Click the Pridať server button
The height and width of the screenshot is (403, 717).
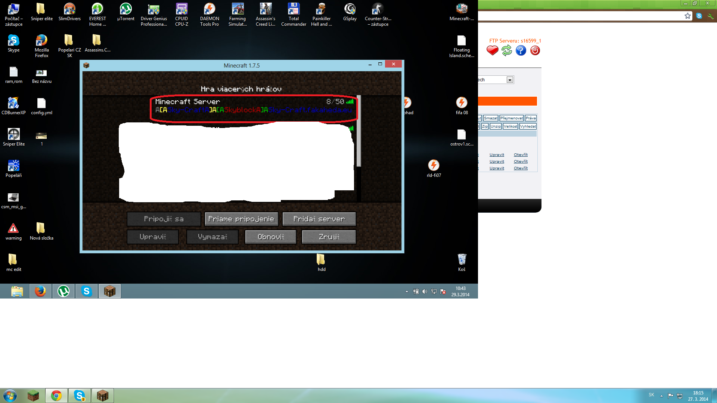[319, 219]
